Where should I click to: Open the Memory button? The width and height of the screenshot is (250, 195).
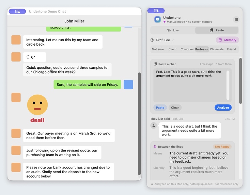[228, 40]
